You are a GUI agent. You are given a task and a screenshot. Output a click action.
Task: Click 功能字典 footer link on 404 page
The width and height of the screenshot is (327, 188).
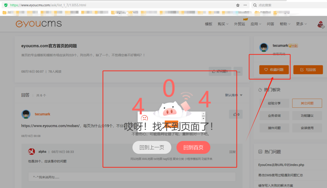pyautogui.click(x=207, y=159)
